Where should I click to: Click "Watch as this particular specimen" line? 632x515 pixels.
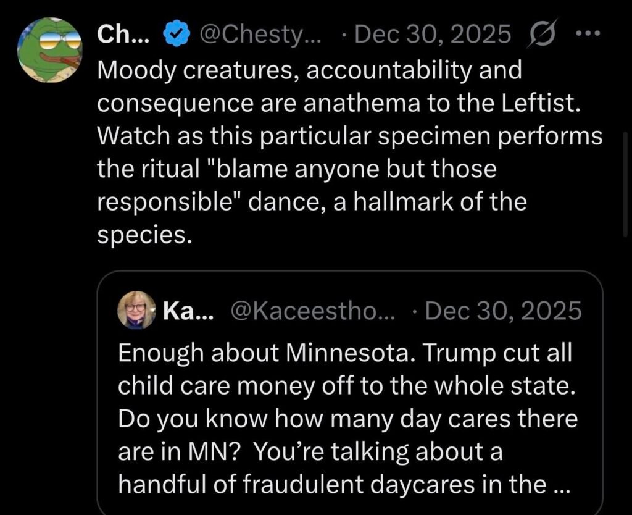click(350, 137)
